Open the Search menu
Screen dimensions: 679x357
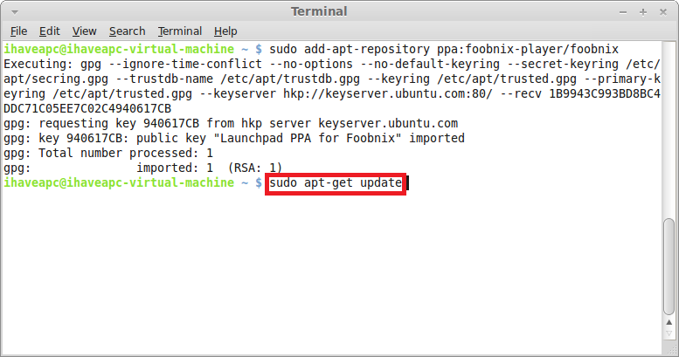[x=127, y=31]
